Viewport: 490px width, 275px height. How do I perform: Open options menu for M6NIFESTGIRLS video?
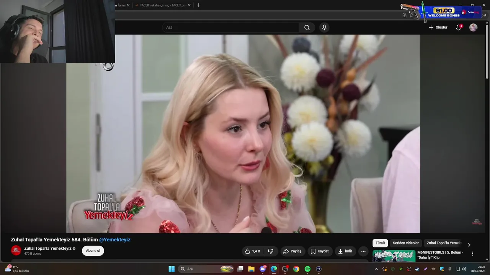click(x=472, y=254)
